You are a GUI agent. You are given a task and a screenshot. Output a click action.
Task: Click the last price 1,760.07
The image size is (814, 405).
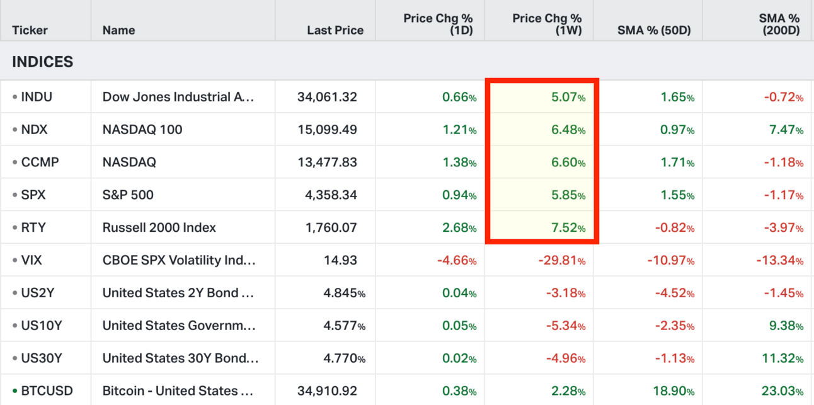331,228
